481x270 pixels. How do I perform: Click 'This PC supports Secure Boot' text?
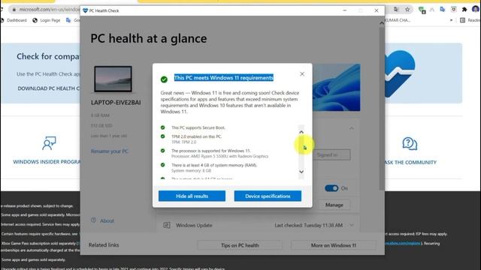[x=198, y=127]
